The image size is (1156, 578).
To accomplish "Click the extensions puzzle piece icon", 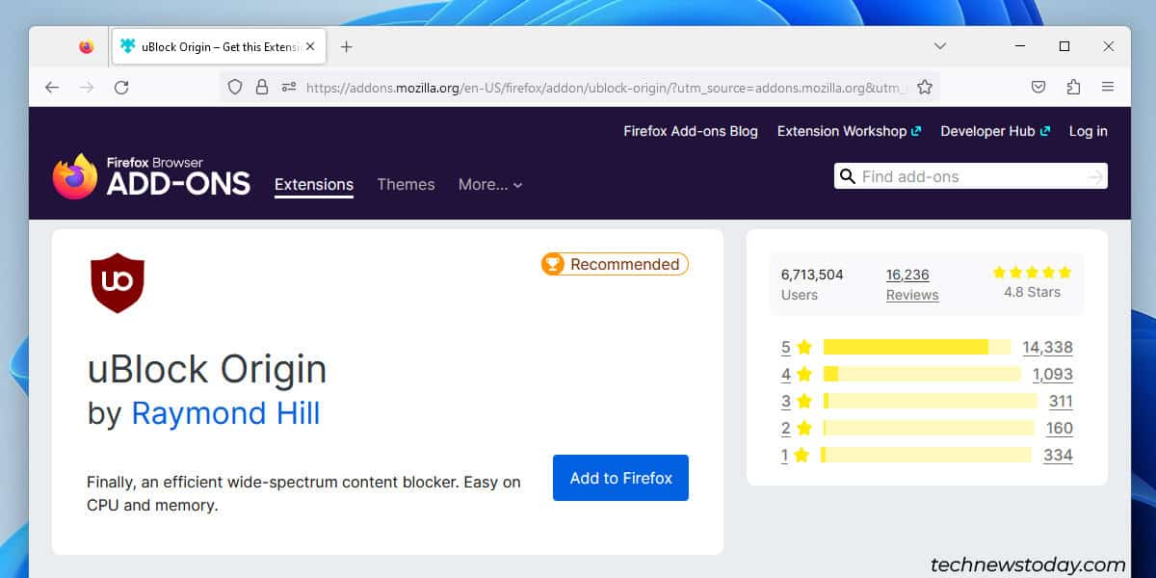I will tap(1073, 86).
